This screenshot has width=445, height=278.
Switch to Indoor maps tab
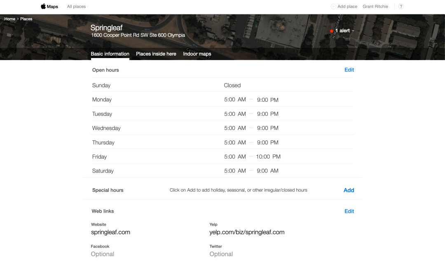point(197,54)
